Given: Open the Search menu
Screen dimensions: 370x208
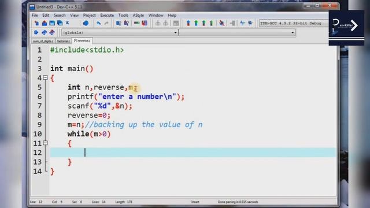Looking at the screenshot, I should tap(60, 16).
